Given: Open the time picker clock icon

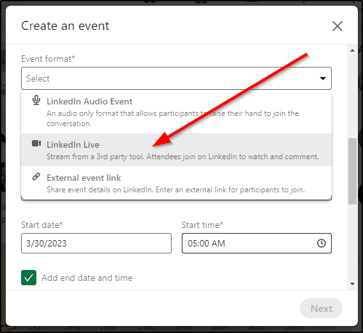Looking at the screenshot, I should click(x=322, y=243).
